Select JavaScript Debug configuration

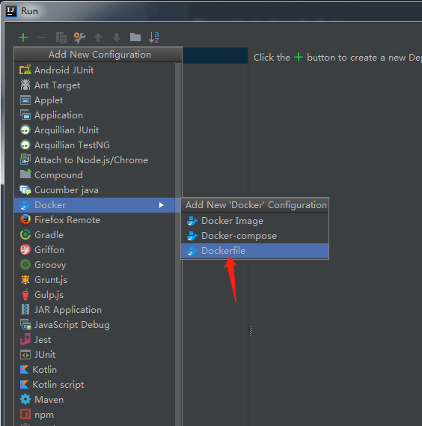click(x=95, y=325)
